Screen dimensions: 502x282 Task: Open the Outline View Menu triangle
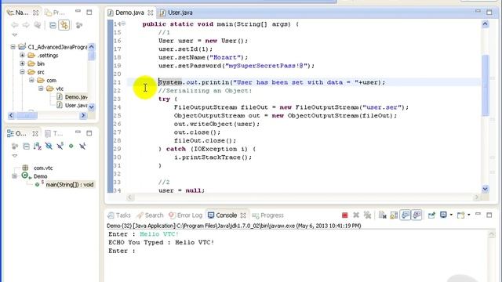coord(15,156)
